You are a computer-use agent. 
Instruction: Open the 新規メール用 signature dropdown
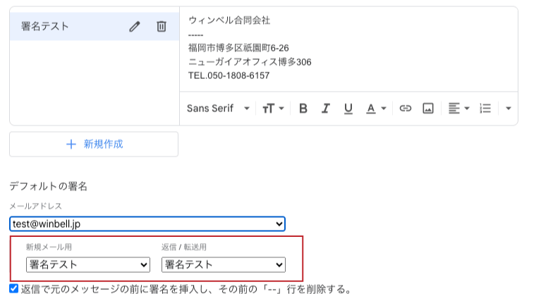click(88, 264)
